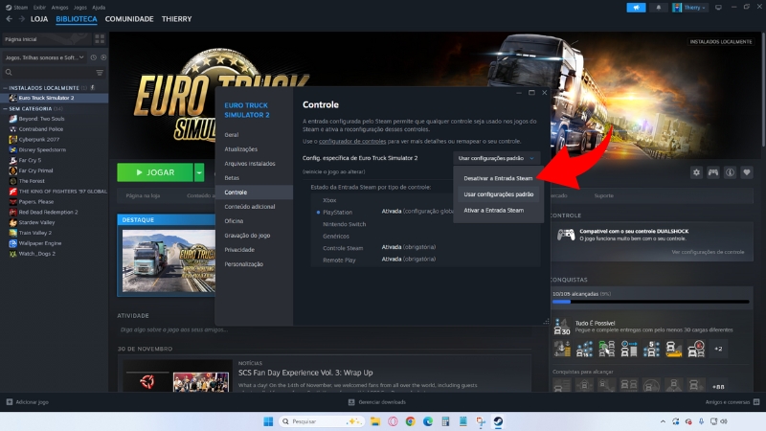Click the Big Picture mode monitor icon
This screenshot has height=431, width=766.
click(718, 8)
